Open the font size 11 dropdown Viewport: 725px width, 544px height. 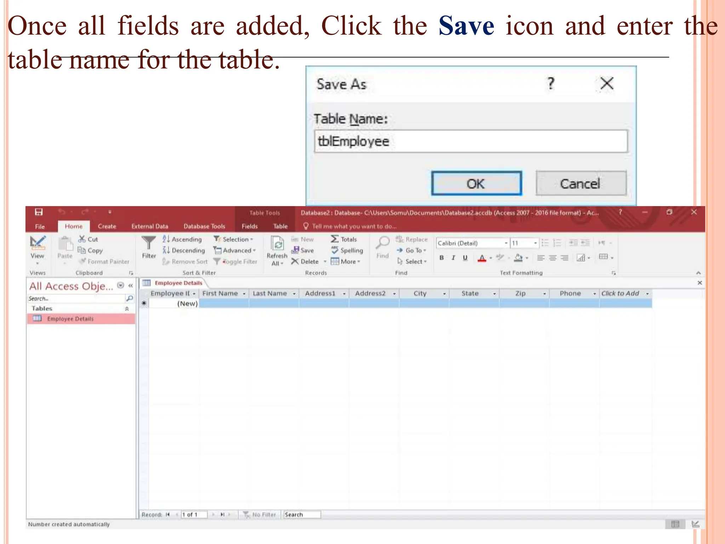coord(536,243)
